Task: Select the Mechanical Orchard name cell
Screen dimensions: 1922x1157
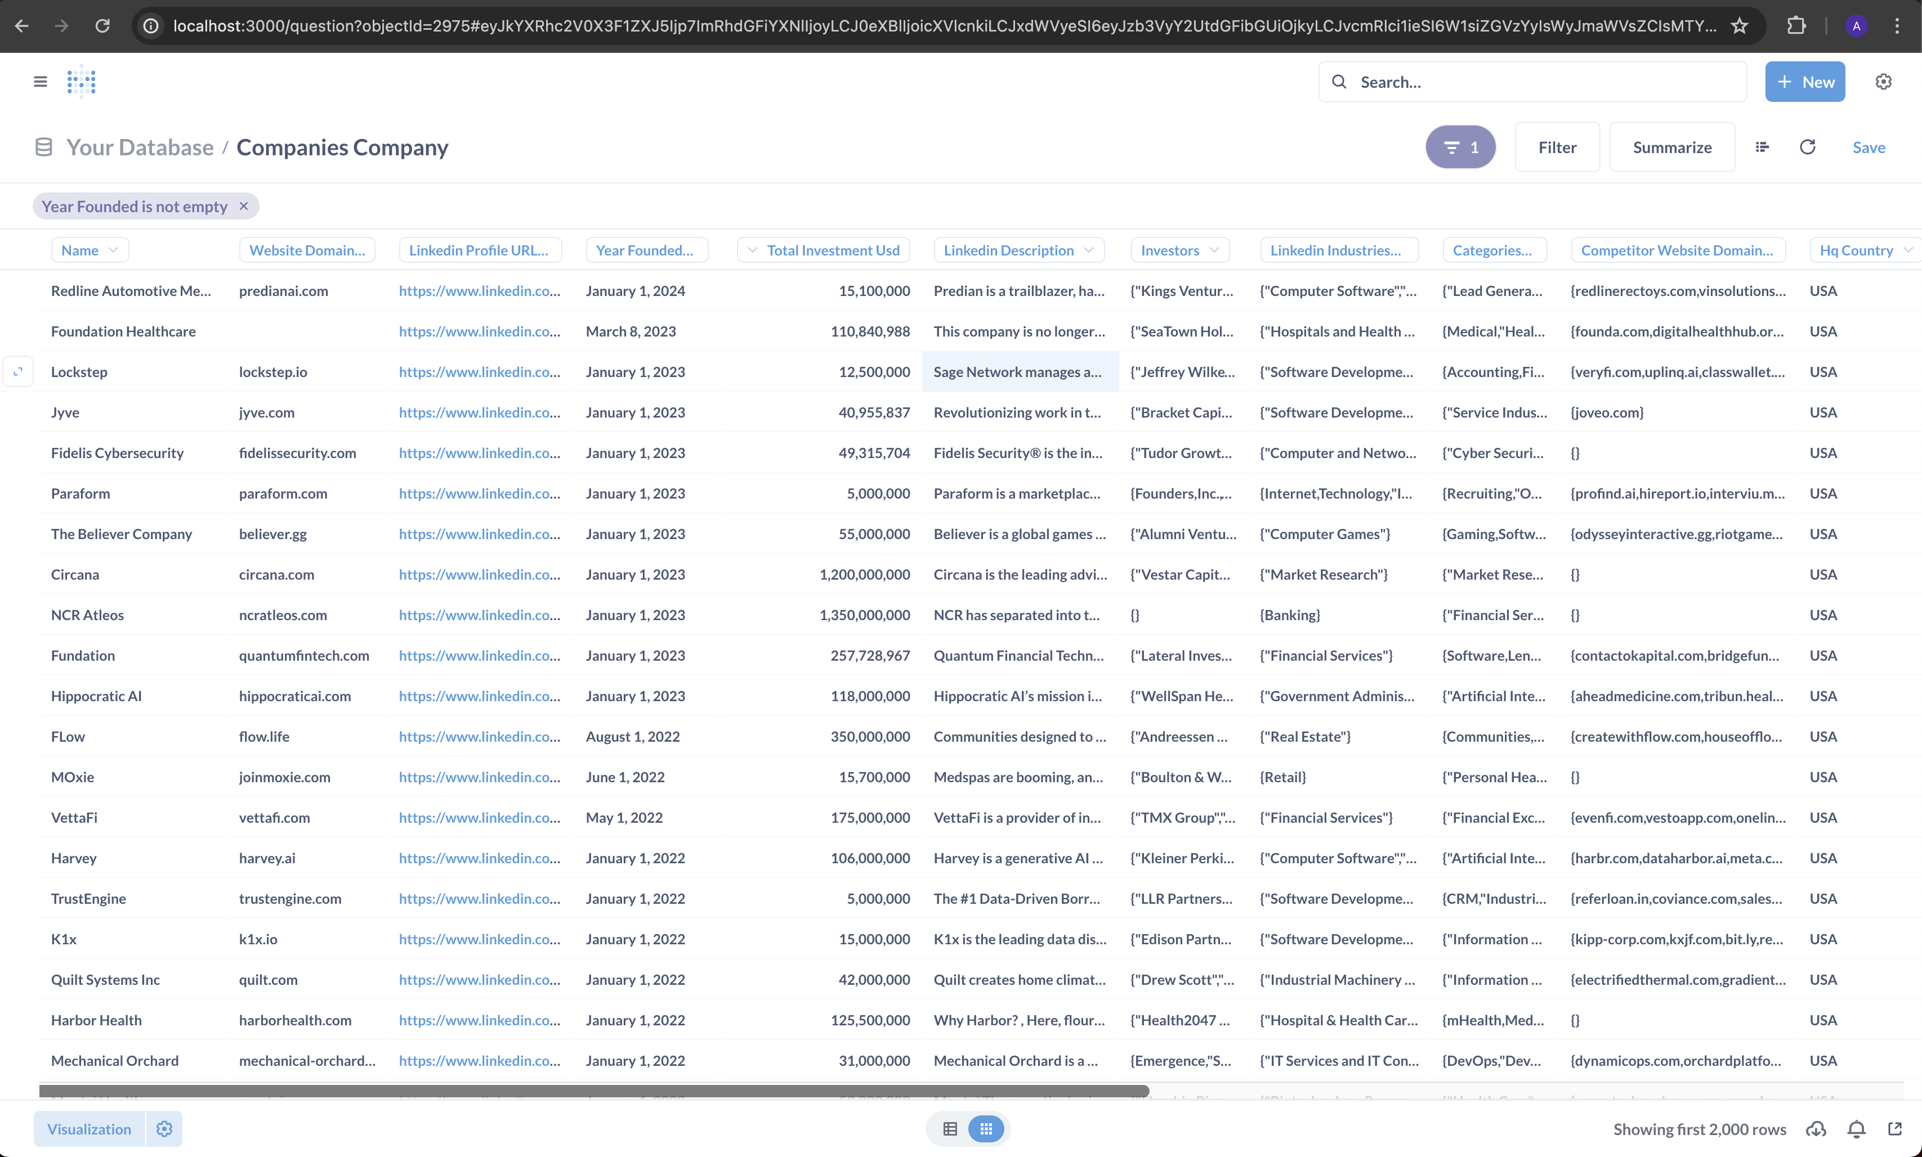Action: click(115, 1060)
